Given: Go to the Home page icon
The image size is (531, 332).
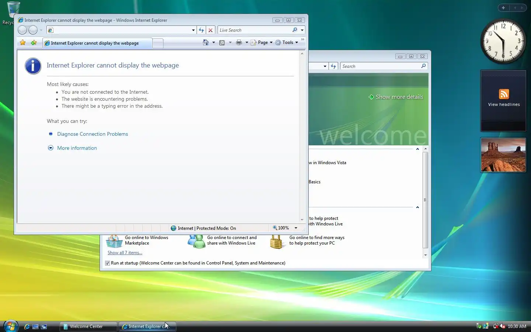Looking at the screenshot, I should click(x=206, y=42).
